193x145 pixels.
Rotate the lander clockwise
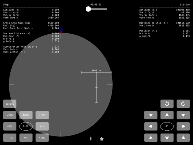pos(183,104)
